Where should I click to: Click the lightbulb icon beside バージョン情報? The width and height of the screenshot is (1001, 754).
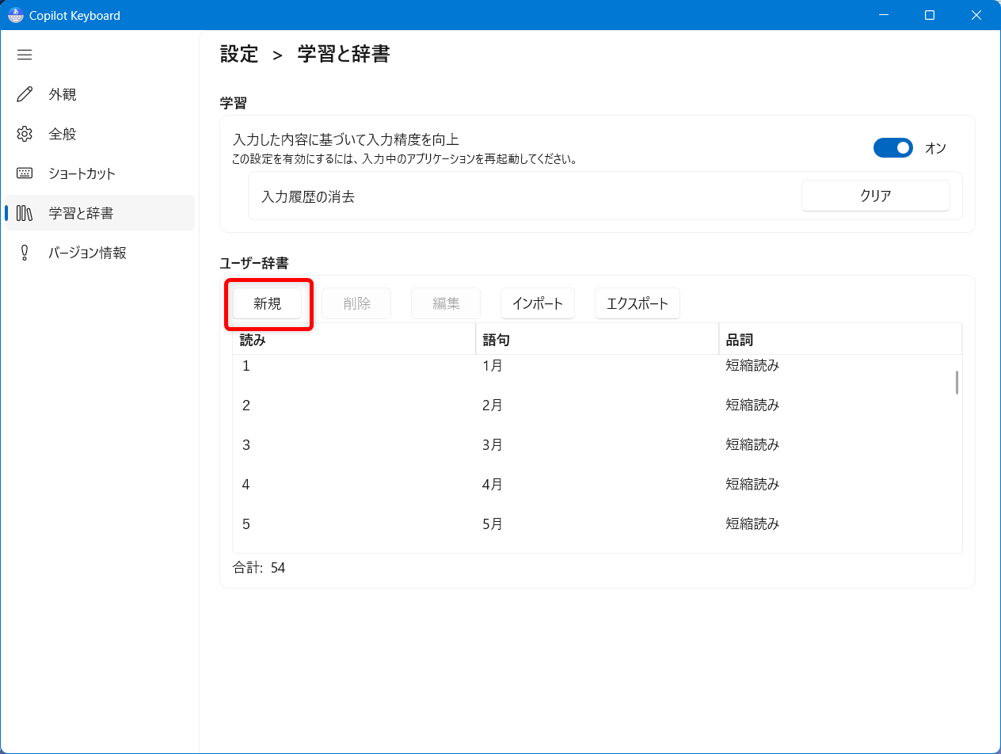pyautogui.click(x=25, y=253)
